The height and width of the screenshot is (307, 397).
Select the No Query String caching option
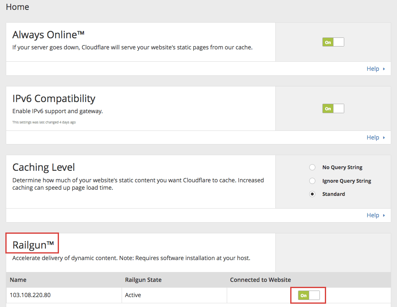click(312, 167)
